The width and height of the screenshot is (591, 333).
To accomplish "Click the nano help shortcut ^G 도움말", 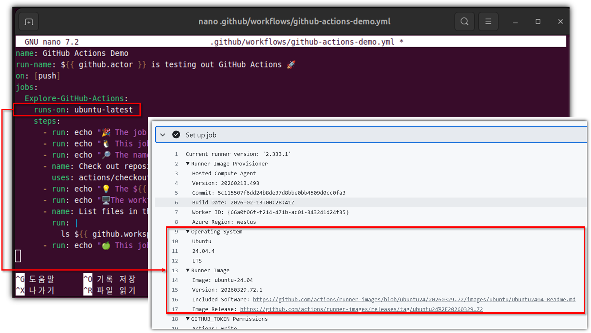I will point(35,279).
